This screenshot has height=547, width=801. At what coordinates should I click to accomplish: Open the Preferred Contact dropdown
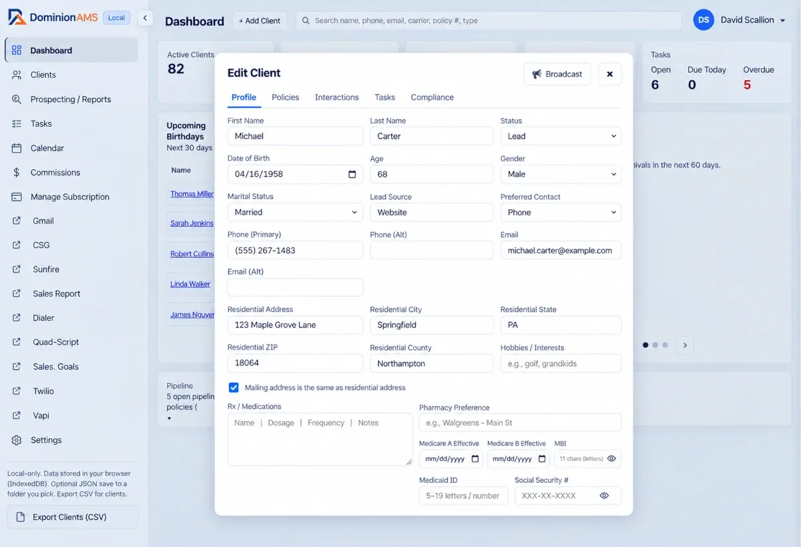pos(561,212)
